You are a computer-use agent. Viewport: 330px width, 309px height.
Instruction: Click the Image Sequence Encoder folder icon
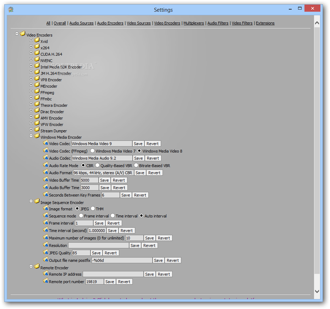(37, 201)
